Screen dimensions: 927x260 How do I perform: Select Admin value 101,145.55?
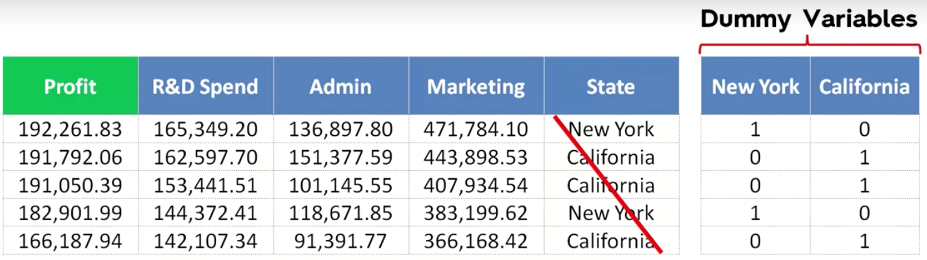(341, 185)
